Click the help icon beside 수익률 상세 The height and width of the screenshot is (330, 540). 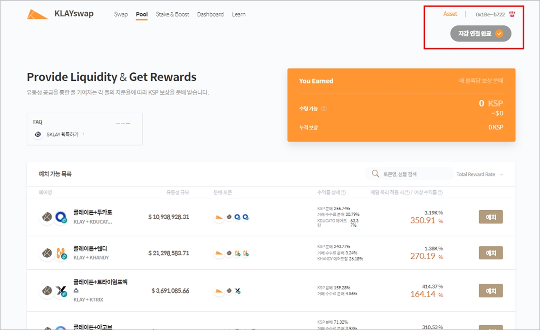click(x=343, y=193)
